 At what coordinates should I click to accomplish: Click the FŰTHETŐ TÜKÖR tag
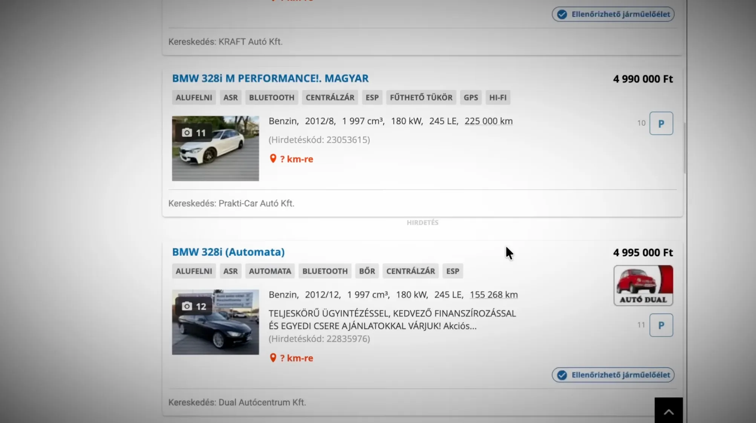click(421, 98)
